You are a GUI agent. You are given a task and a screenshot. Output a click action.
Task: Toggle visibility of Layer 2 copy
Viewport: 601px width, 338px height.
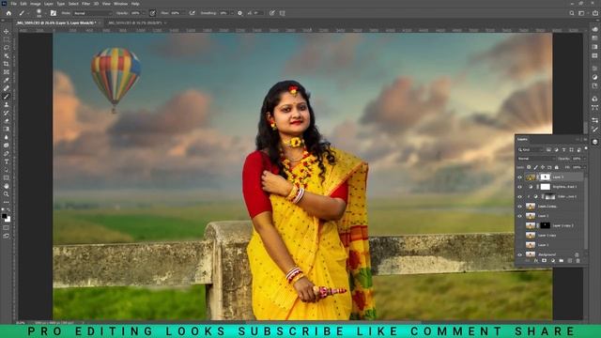pos(519,207)
